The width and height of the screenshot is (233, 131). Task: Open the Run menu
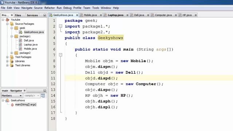(59, 8)
